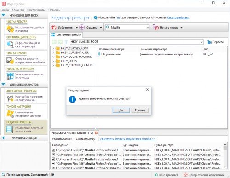Open the Инструменты menu
The image size is (230, 178).
(x=36, y=10)
